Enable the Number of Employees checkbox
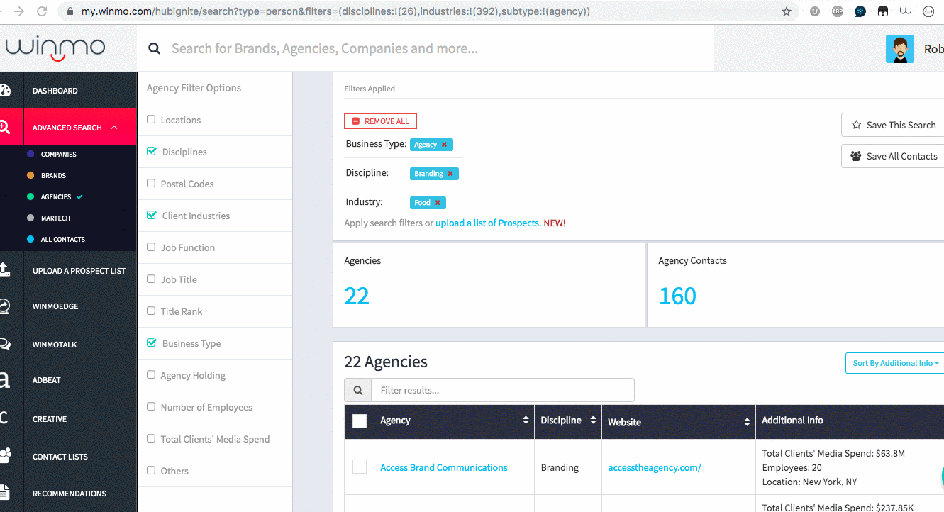Image resolution: width=944 pixels, height=512 pixels. 151,407
